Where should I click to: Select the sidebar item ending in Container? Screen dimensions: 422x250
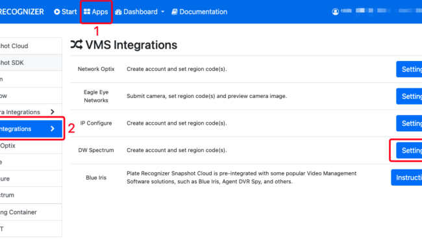tap(31, 212)
